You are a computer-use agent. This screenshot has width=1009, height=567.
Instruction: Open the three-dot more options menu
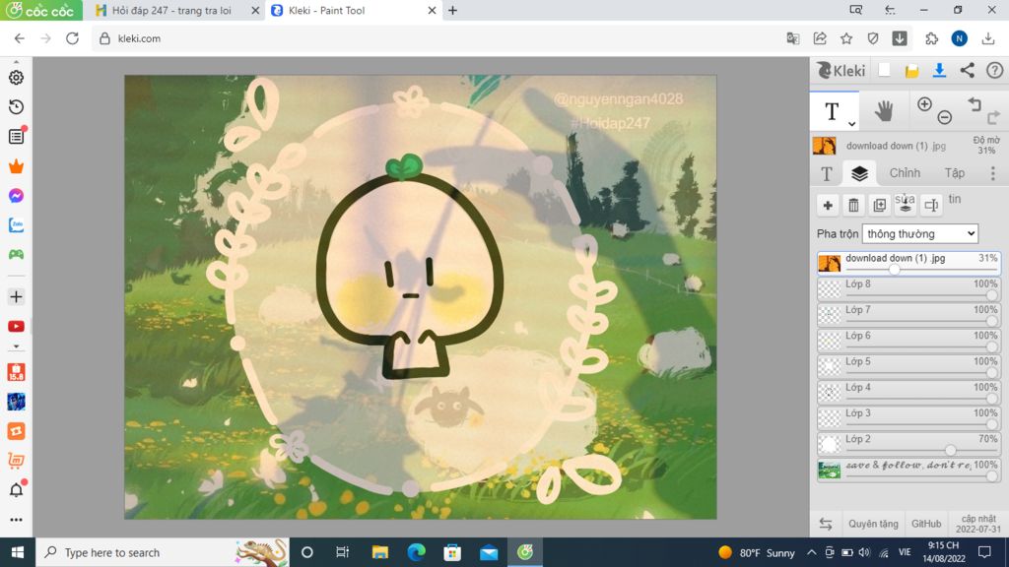(993, 173)
